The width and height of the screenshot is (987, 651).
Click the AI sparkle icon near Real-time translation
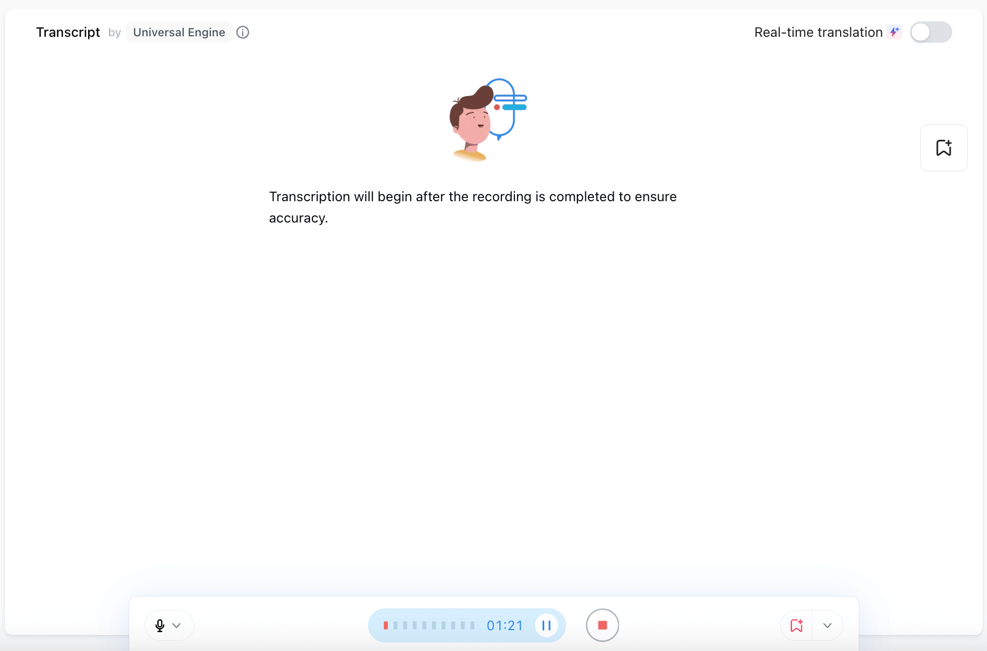pos(894,32)
